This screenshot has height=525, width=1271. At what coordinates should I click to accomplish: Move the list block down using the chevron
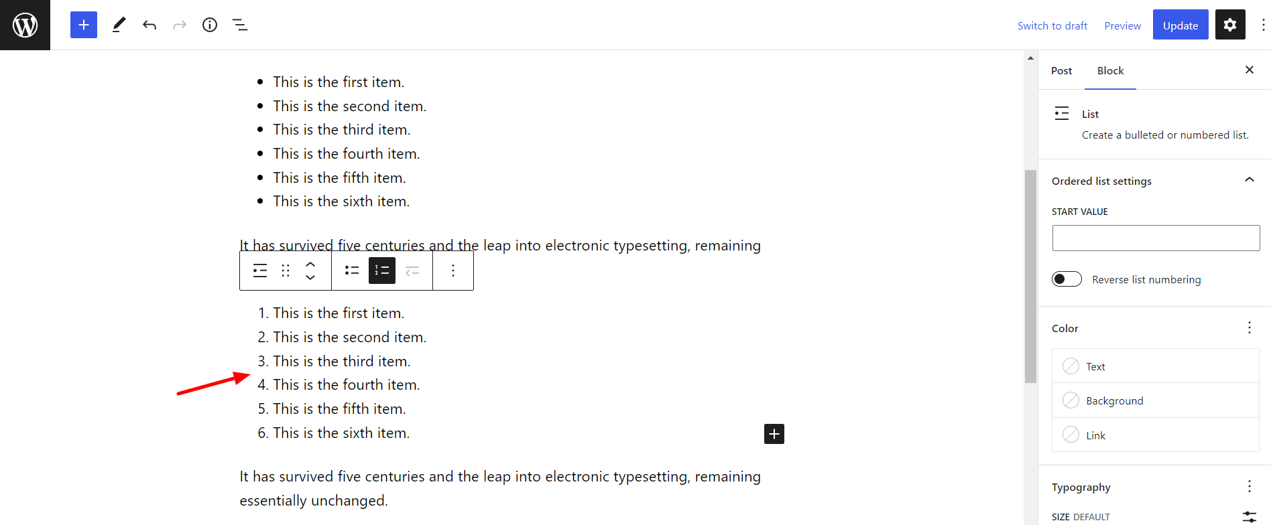click(310, 277)
